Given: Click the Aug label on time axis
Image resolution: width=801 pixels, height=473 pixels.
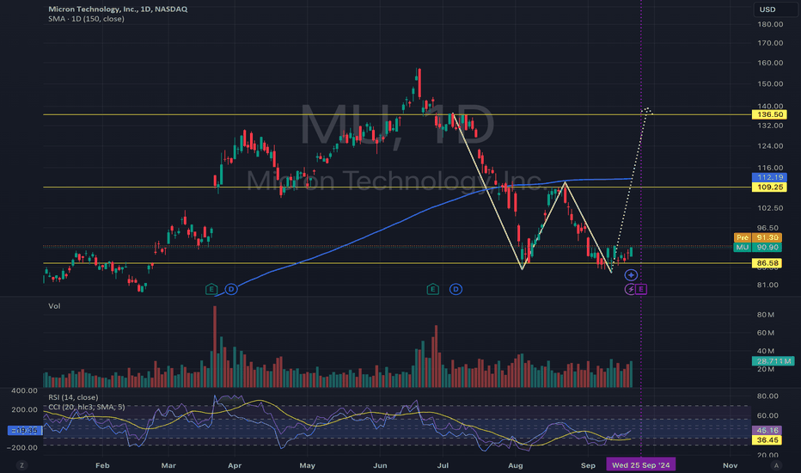Looking at the screenshot, I should pos(516,465).
